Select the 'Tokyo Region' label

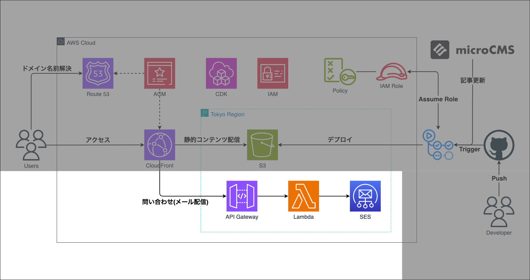point(227,114)
